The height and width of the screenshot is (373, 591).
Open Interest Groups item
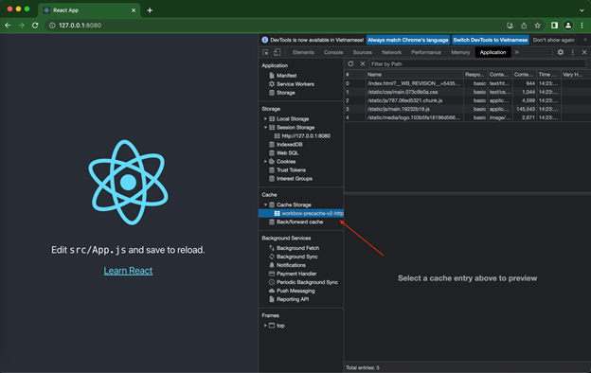pos(295,179)
